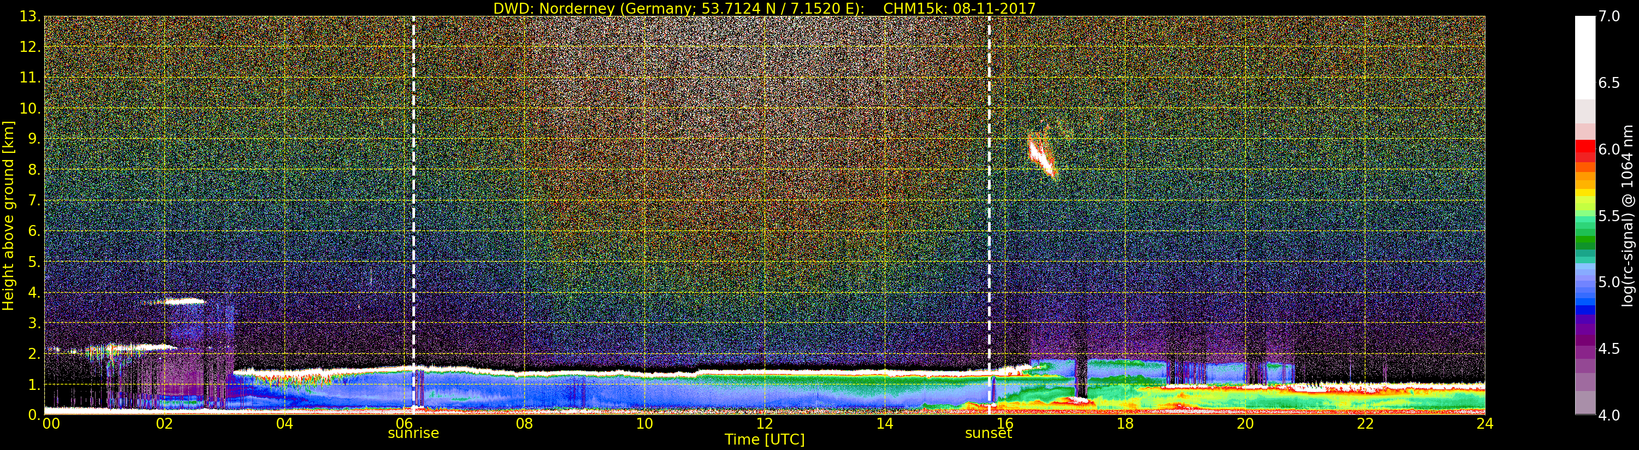Click the 'sunrise' label below the time axis
Viewport: 1639px width, 450px height.
(413, 434)
